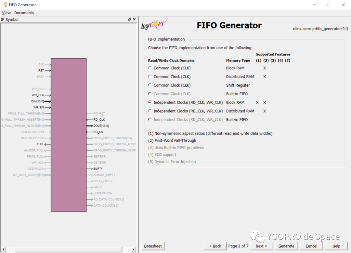Screen dimensions: 351x253
Task: Open the Documents menu
Action: point(24,13)
